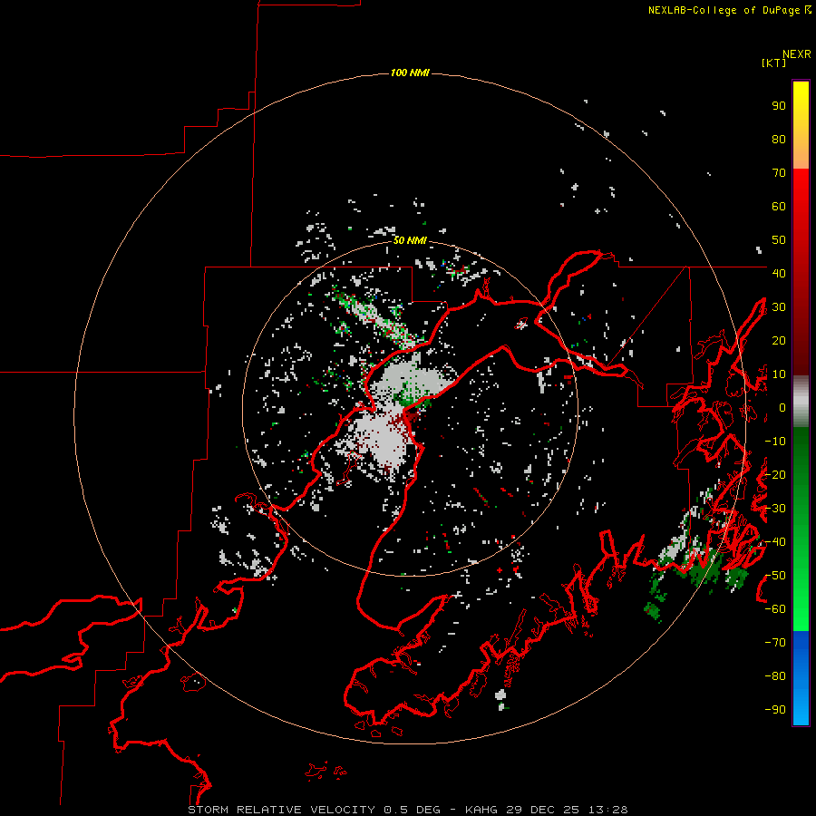Click the -20 value on velocity scale
816x816 pixels.
775,474
